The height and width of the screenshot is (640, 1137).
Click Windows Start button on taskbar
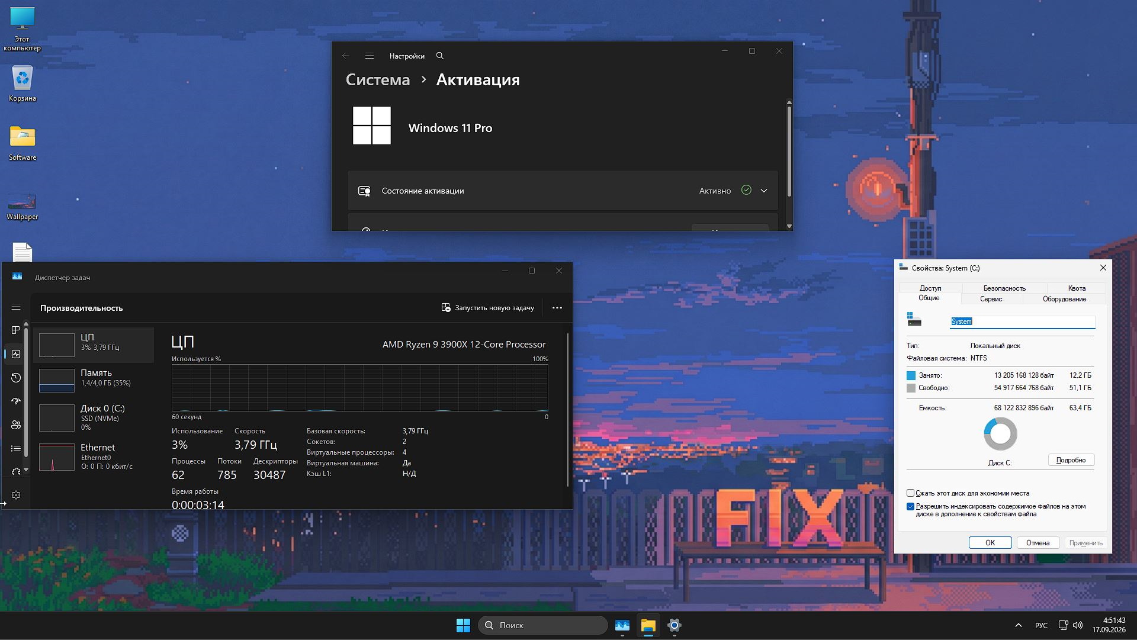pyautogui.click(x=463, y=625)
